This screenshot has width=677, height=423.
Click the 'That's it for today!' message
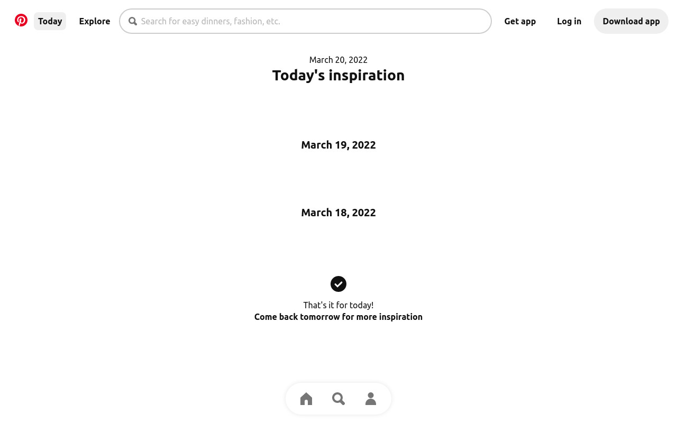[338, 305]
